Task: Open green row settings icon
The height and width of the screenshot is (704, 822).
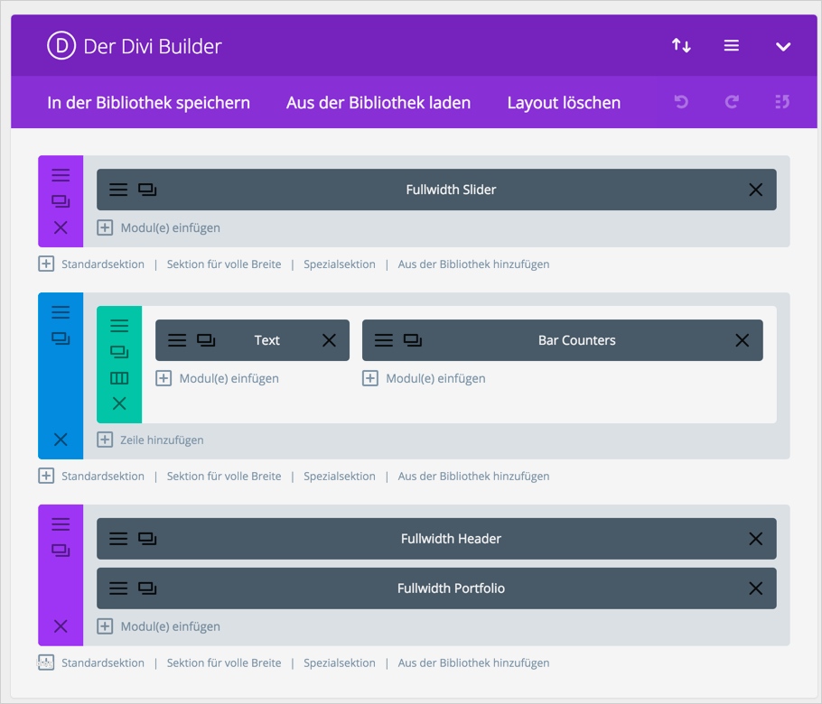Action: [119, 326]
